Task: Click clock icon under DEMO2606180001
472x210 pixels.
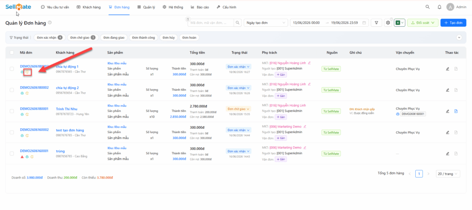Action: 27,114
